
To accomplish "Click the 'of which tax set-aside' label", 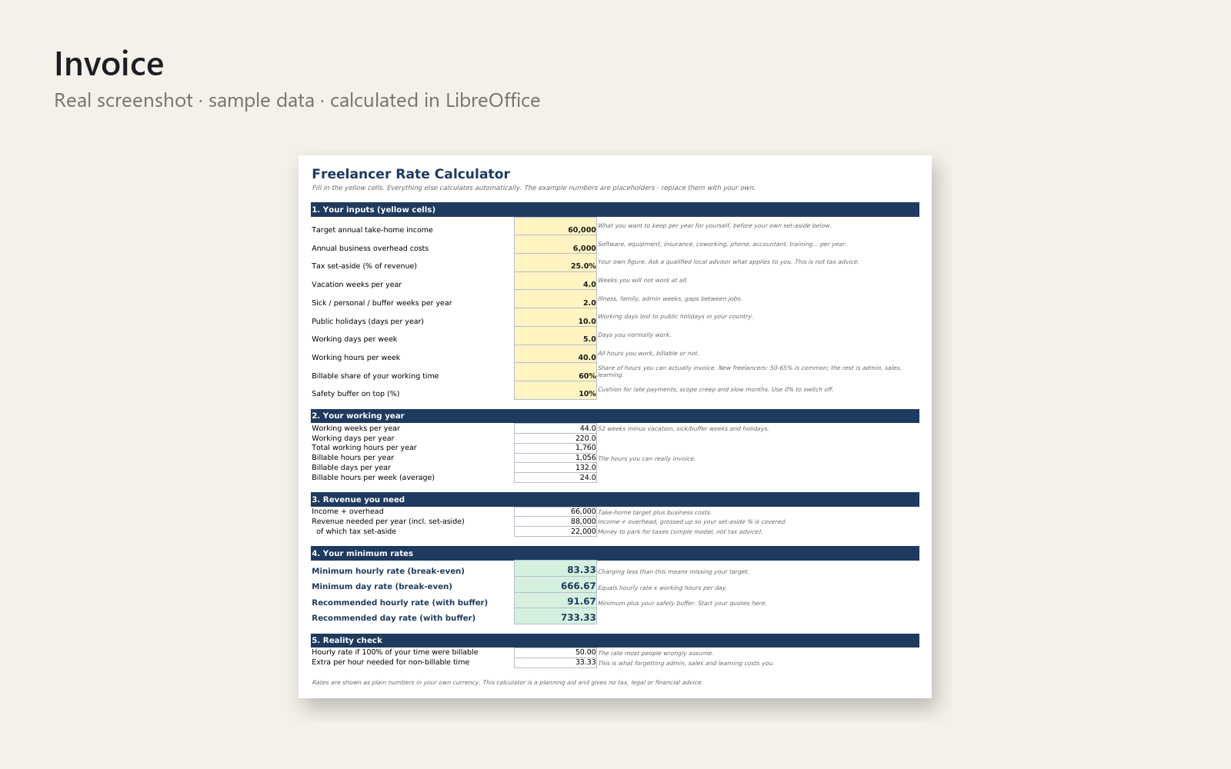I will tap(356, 531).
